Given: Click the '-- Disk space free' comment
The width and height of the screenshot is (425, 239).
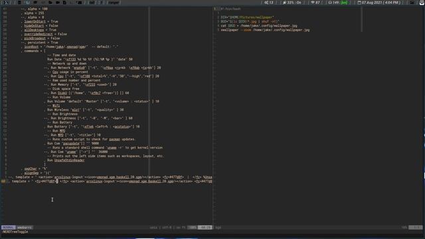Looking at the screenshot, I should click(x=64, y=89).
